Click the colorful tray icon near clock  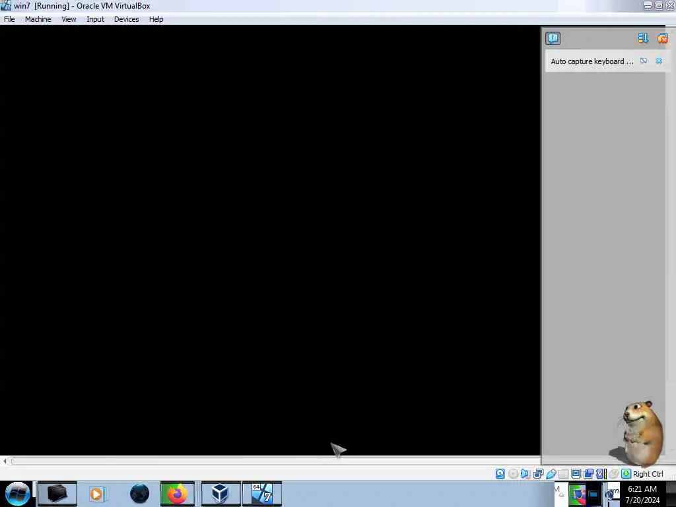[577, 494]
